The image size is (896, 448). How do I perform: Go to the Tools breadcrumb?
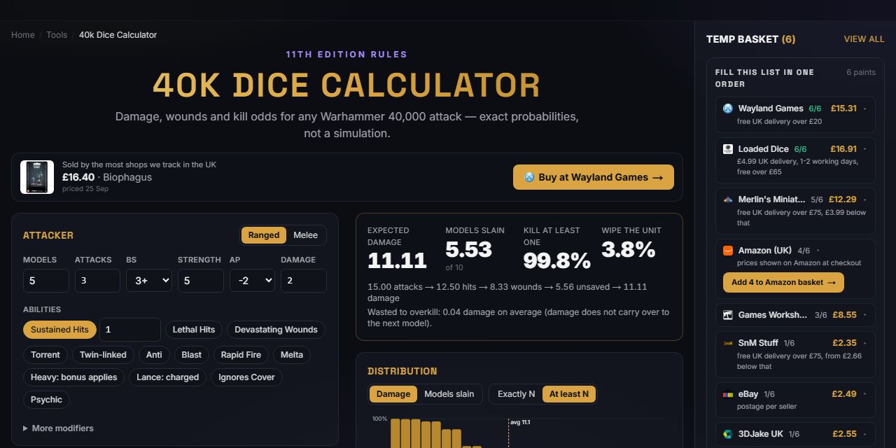tap(57, 35)
